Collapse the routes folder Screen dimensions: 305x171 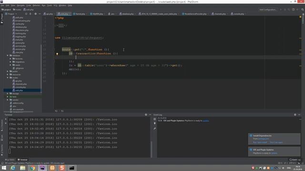8,77
